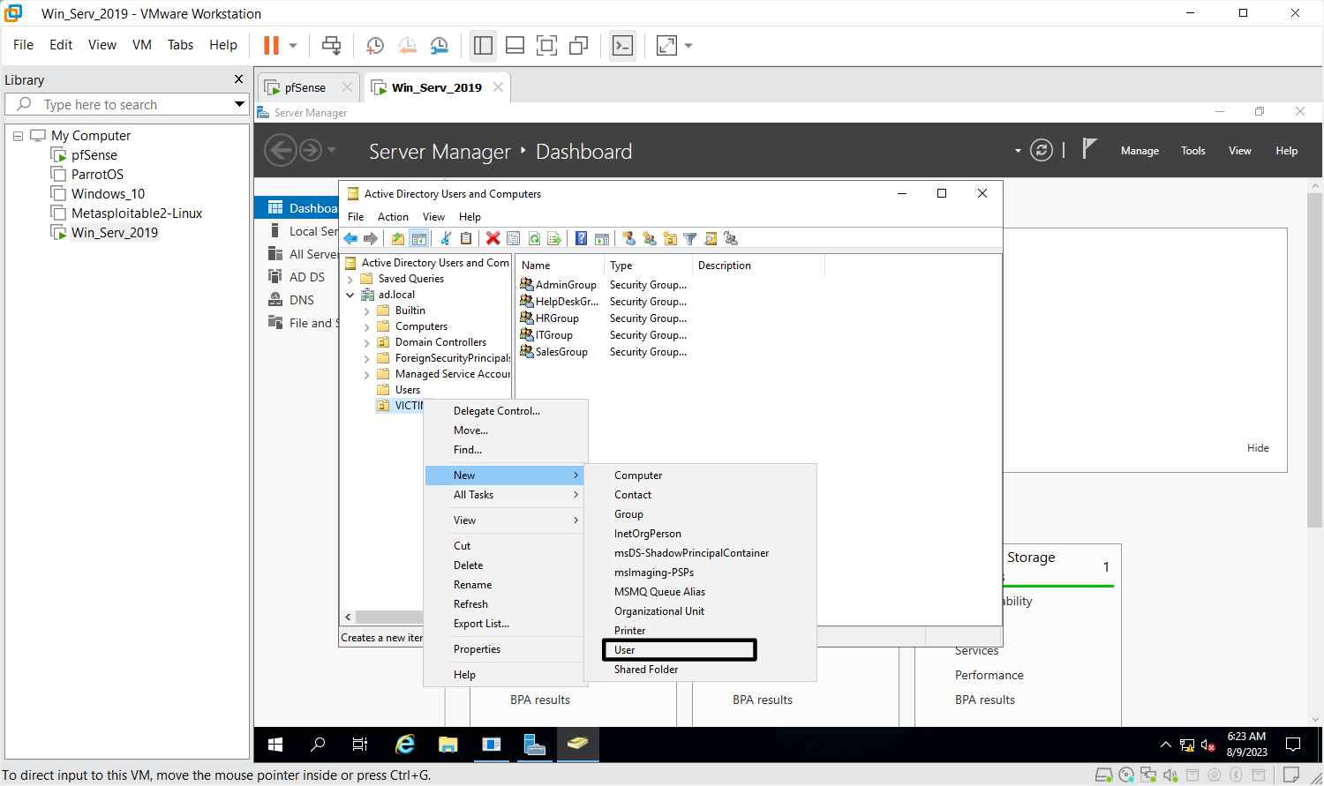Click the VMware full screen mode icon
Image resolution: width=1324 pixels, height=786 pixels.
coord(547,46)
